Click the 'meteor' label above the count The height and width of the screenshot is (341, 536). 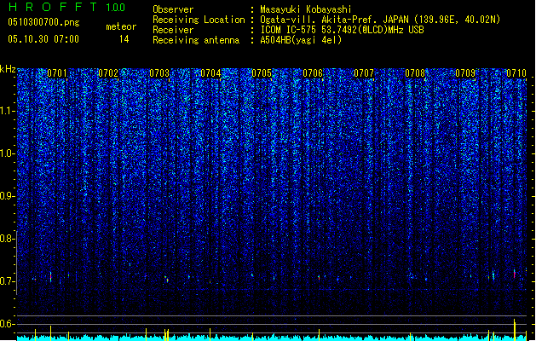point(121,26)
